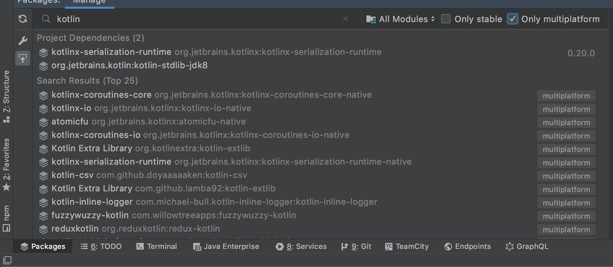Image resolution: width=613 pixels, height=267 pixels.
Task: Open the npm side panel
Action: coord(6,219)
